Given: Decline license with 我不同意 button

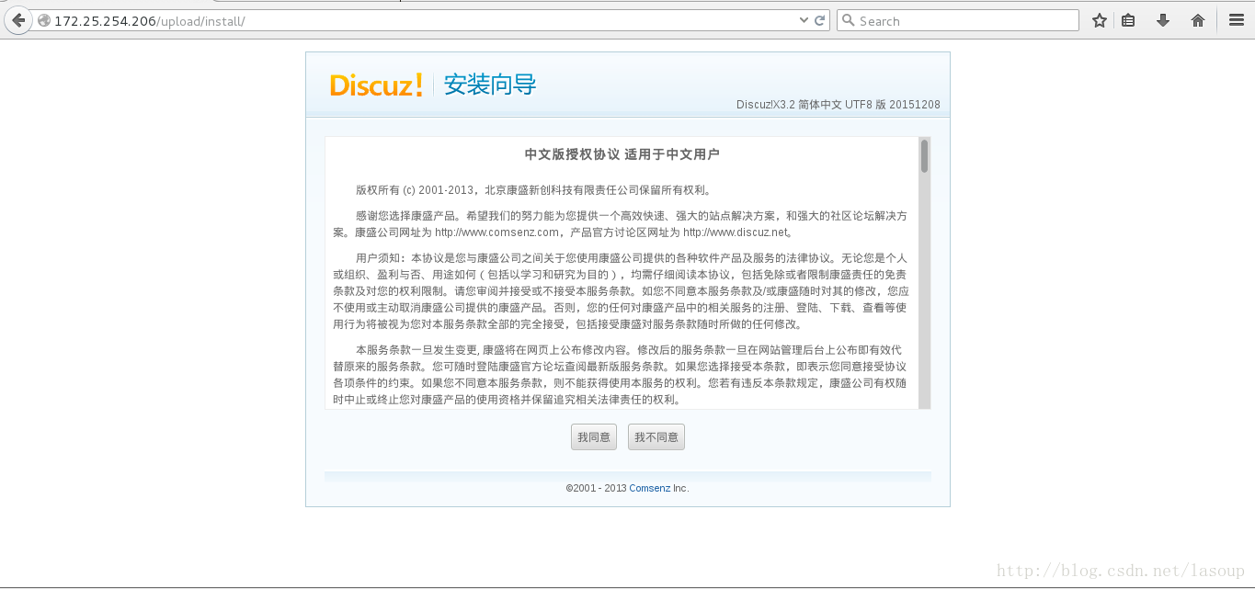Looking at the screenshot, I should pyautogui.click(x=656, y=437).
